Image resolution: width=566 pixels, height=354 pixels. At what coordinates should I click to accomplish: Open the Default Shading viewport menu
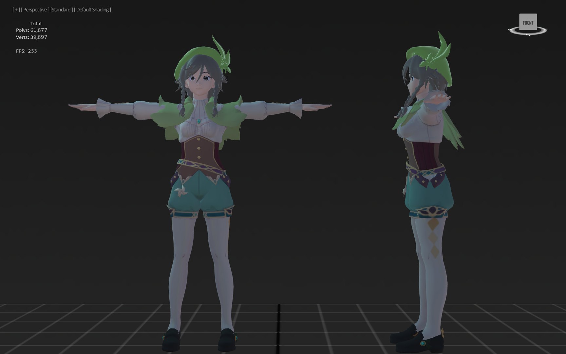pyautogui.click(x=92, y=10)
